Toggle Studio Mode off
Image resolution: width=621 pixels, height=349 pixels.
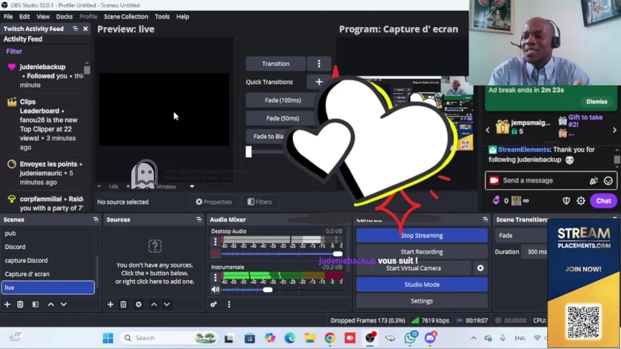(422, 285)
